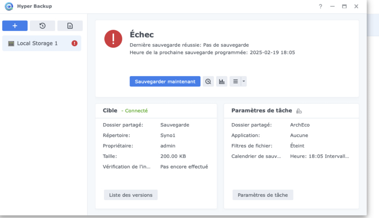This screenshot has width=379, height=218.
Task: Click the Heure: 18:05 Intervall... schedule value
Action: (x=319, y=156)
